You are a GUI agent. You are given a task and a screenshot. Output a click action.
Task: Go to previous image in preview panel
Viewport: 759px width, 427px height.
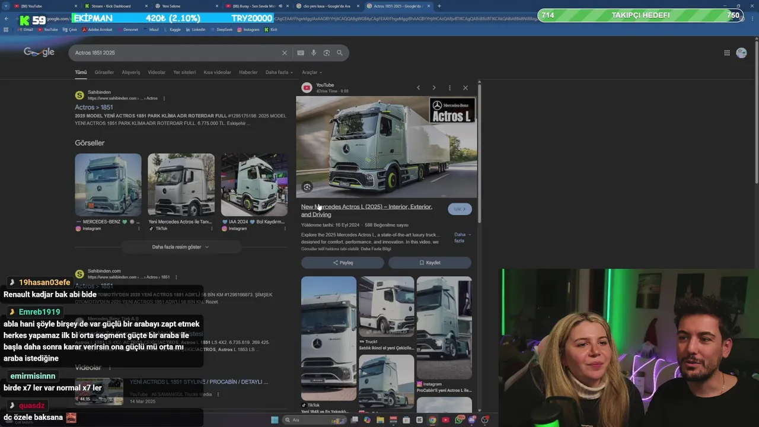click(418, 88)
